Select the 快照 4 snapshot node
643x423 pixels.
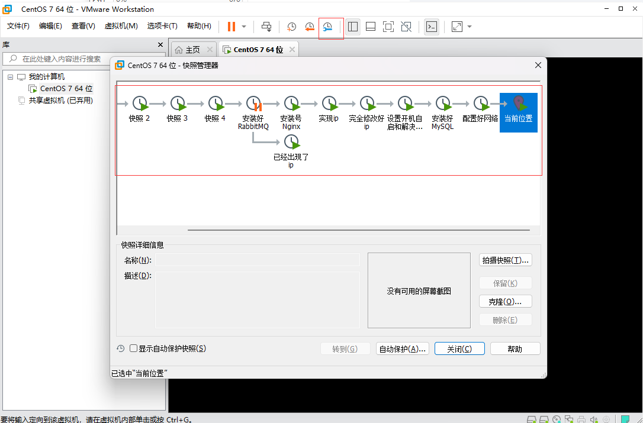(x=216, y=109)
